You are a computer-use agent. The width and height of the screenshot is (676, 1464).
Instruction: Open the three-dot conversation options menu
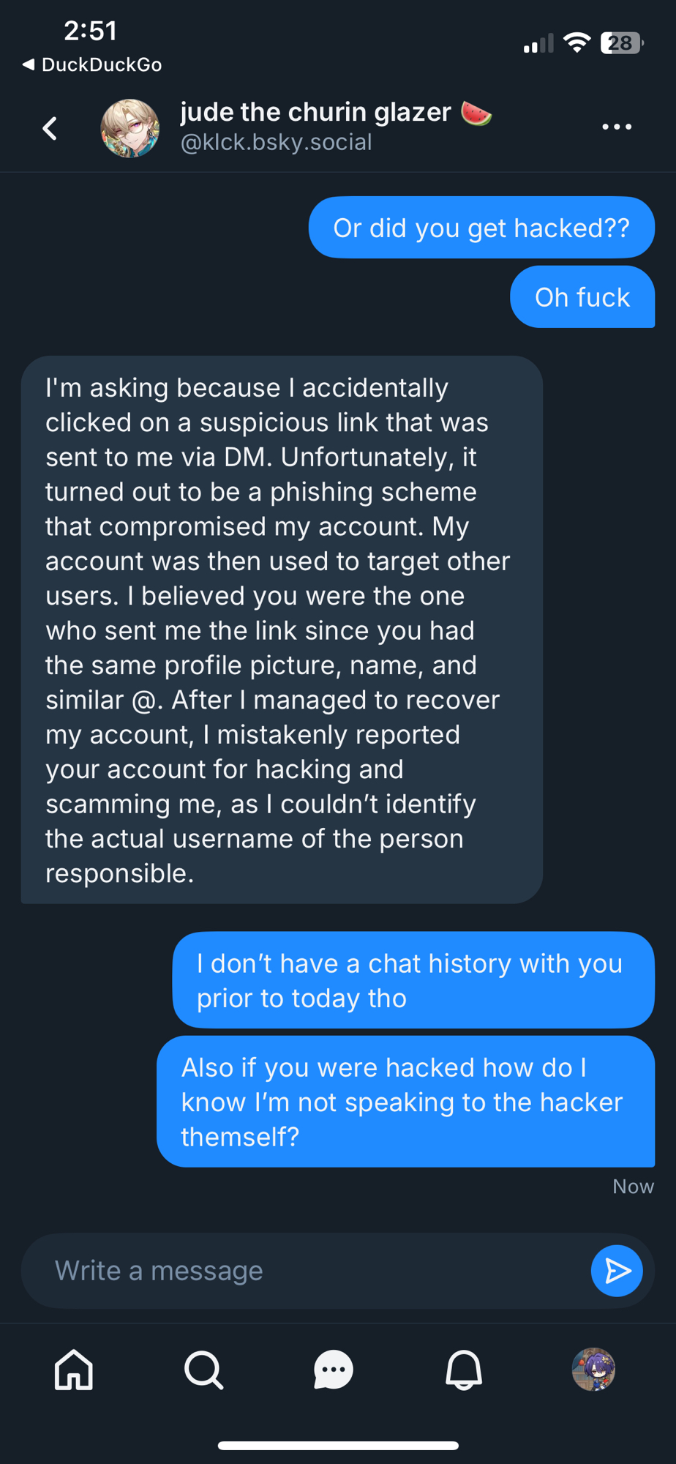pyautogui.click(x=616, y=127)
